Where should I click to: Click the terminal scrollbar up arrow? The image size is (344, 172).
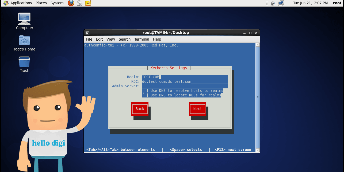pyautogui.click(x=258, y=45)
